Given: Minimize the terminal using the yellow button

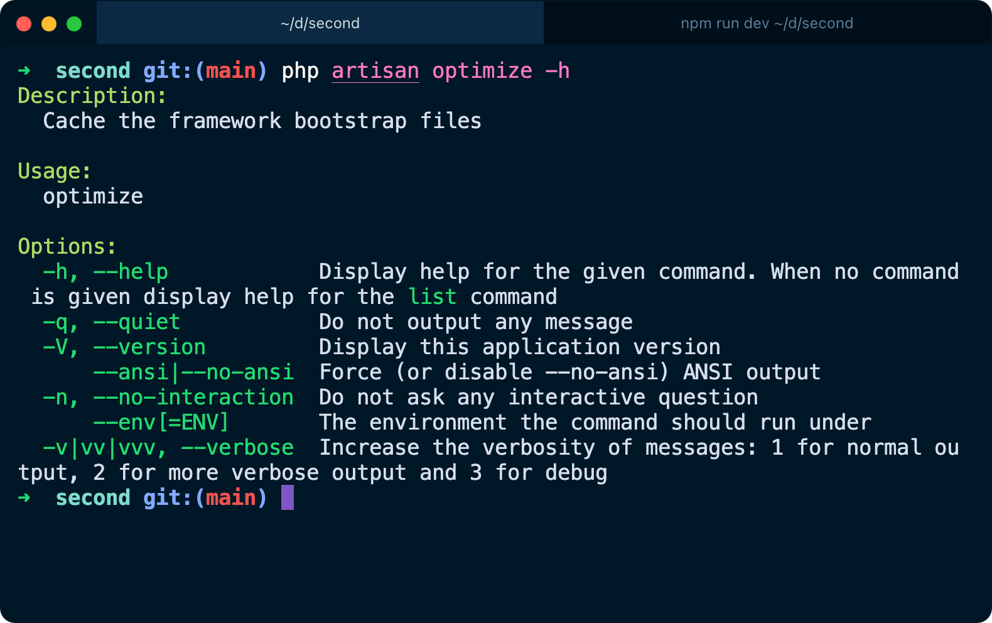Looking at the screenshot, I should [x=49, y=24].
